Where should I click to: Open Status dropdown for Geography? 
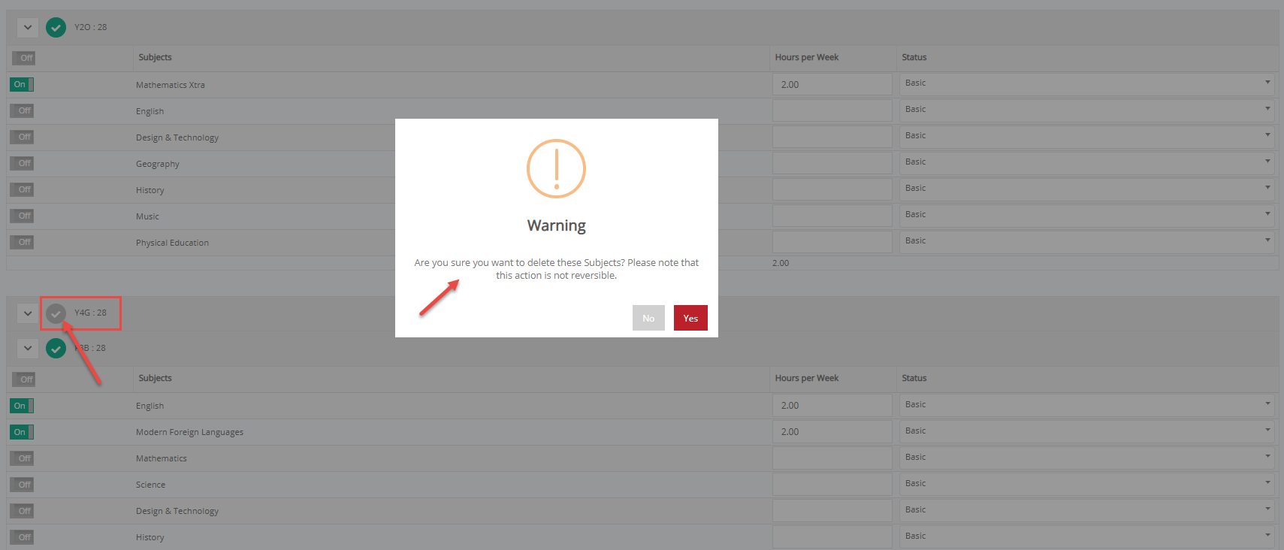1087,162
